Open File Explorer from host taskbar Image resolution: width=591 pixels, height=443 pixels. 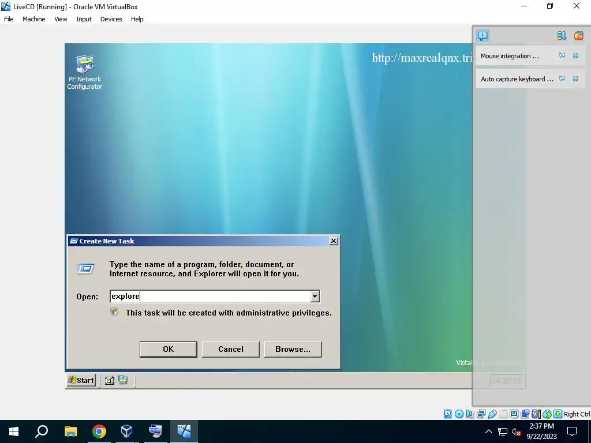point(70,431)
